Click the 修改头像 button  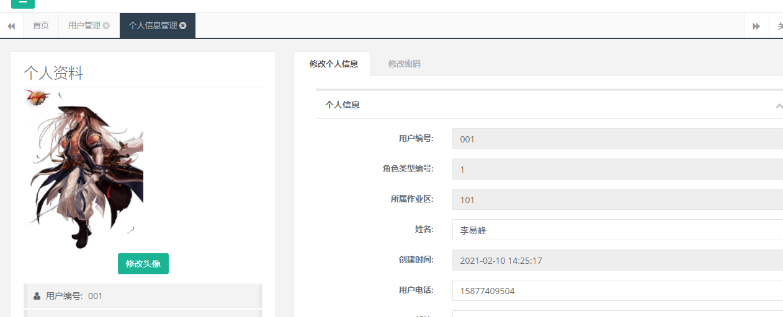tap(143, 264)
